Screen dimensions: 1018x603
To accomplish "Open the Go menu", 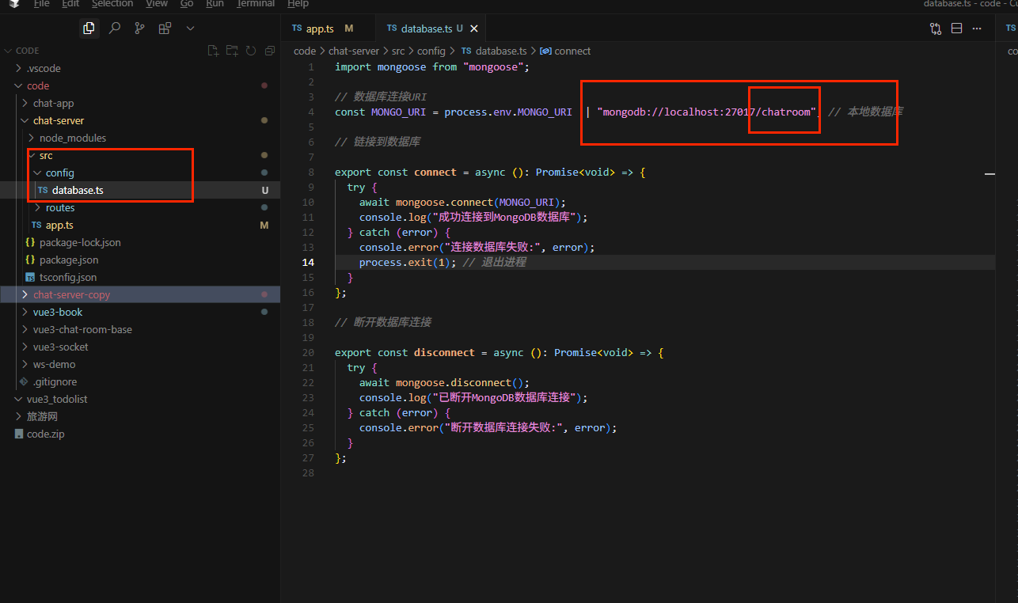I will (x=187, y=3).
